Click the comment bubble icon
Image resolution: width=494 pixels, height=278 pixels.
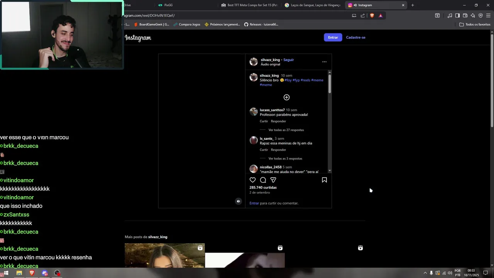[263, 180]
